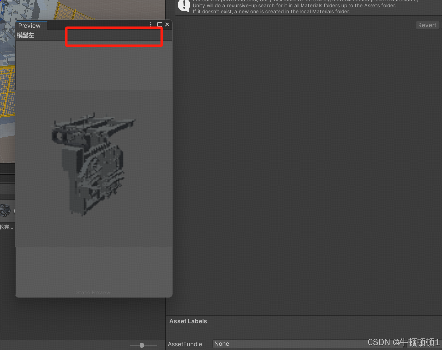Open the Preview window's three-dot options menu
442x350 pixels.
[151, 24]
